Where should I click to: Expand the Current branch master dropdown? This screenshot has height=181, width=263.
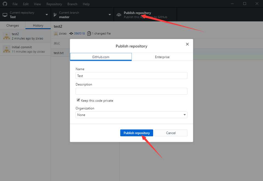[x=82, y=15]
